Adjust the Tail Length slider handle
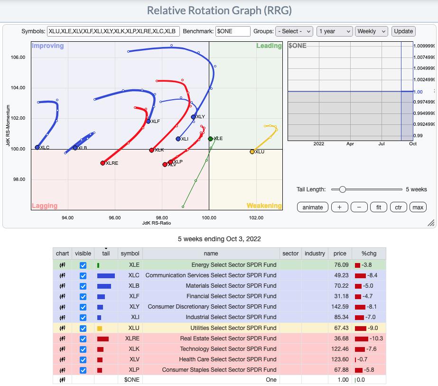The width and height of the screenshot is (438, 386). (343, 189)
